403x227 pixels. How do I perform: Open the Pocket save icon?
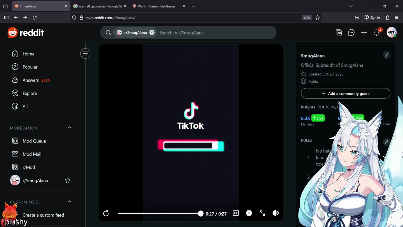[x=357, y=18]
